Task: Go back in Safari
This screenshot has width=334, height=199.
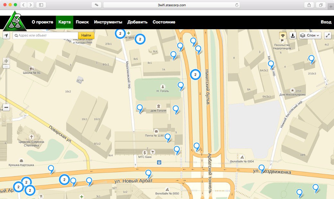Action: (23, 5)
